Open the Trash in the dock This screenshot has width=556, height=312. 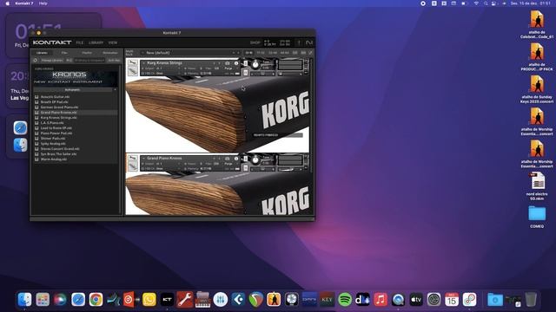click(531, 300)
